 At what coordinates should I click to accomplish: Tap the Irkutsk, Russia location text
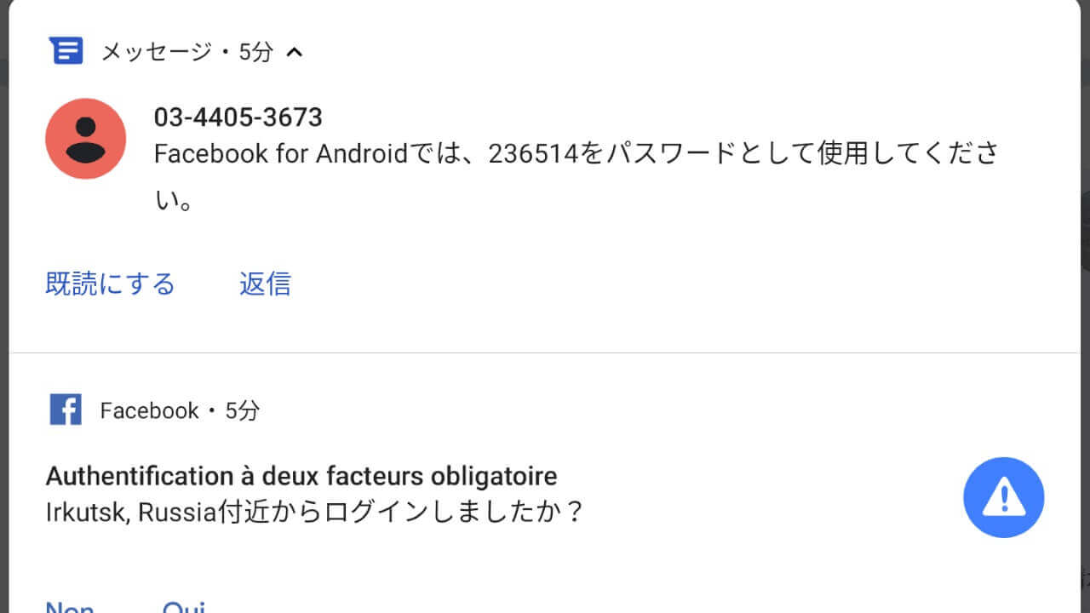click(128, 513)
